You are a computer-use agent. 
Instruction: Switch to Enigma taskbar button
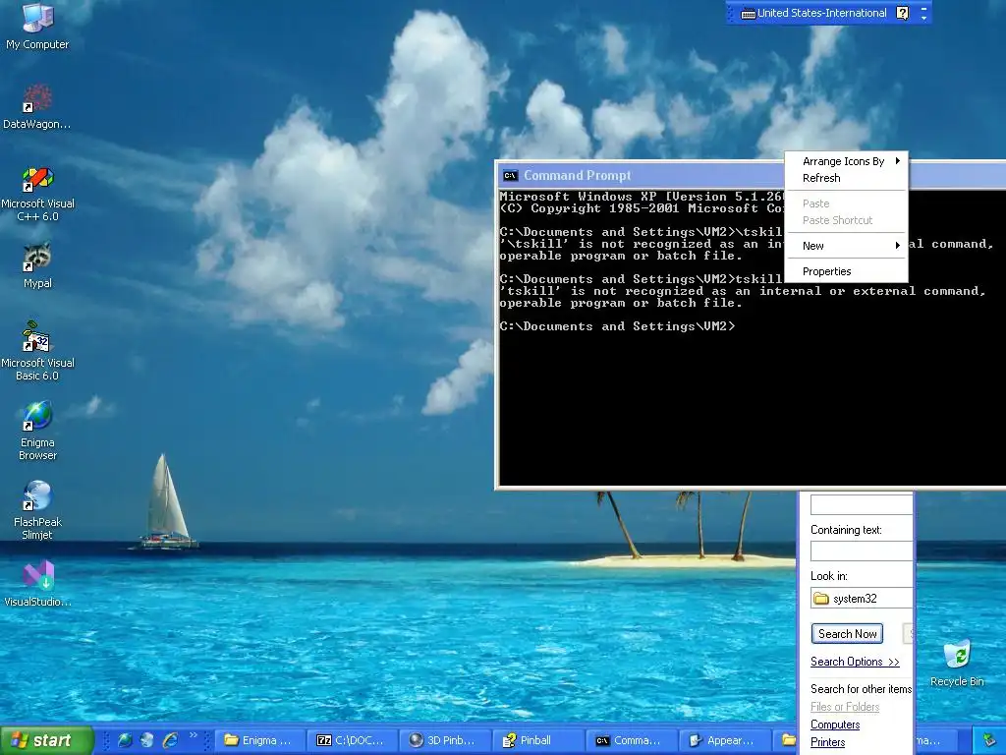coord(259,740)
